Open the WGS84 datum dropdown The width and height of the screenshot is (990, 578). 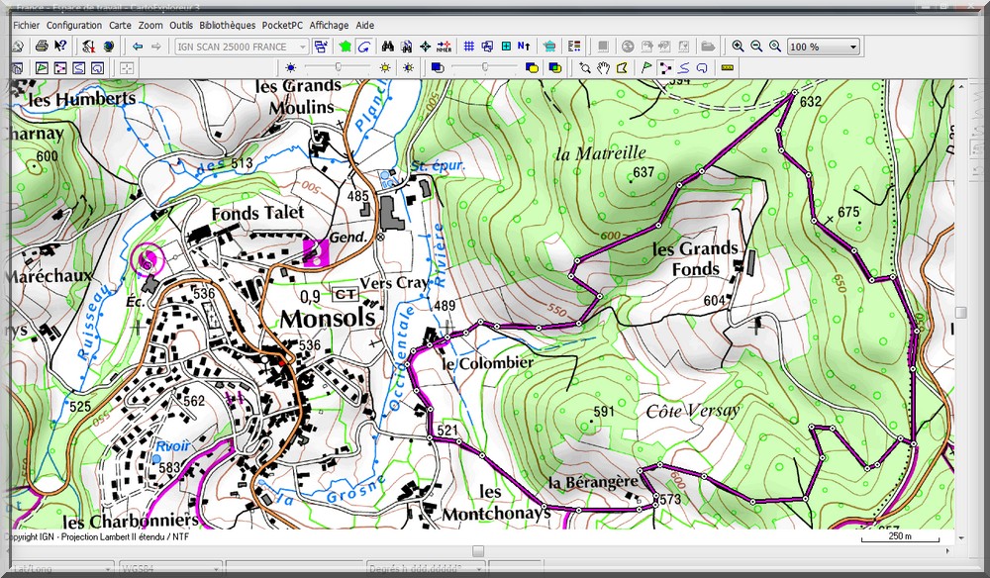tap(170, 568)
